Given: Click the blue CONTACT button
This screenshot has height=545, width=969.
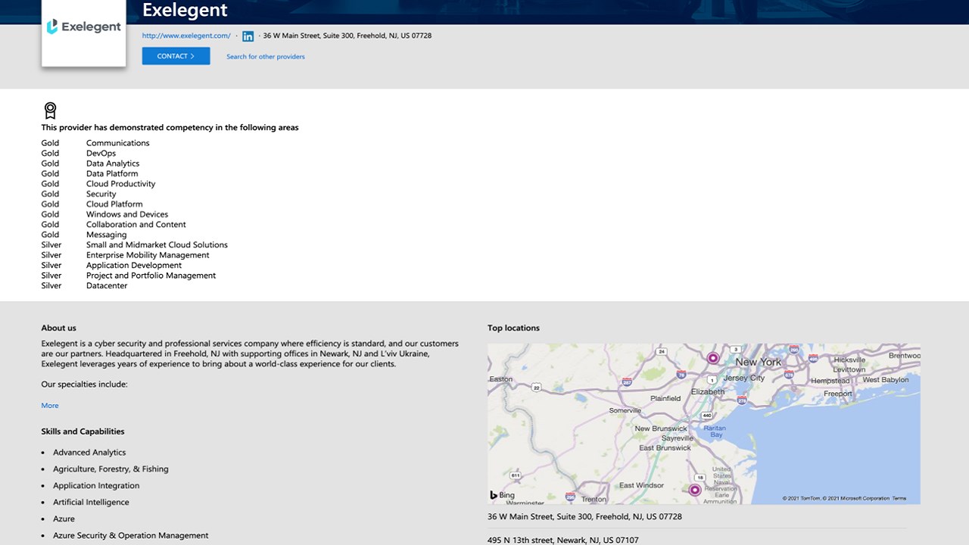Looking at the screenshot, I should (176, 56).
